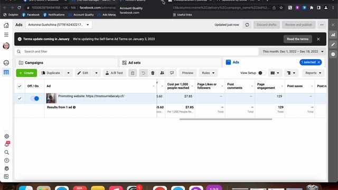Toggle the sidebar panel layout icon
Viewport: 338px width, 190px height.
[x=6, y=176]
